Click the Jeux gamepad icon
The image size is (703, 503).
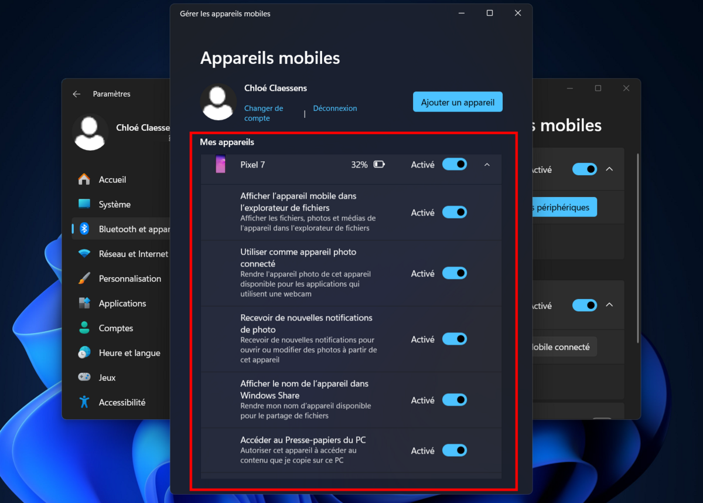coord(84,378)
